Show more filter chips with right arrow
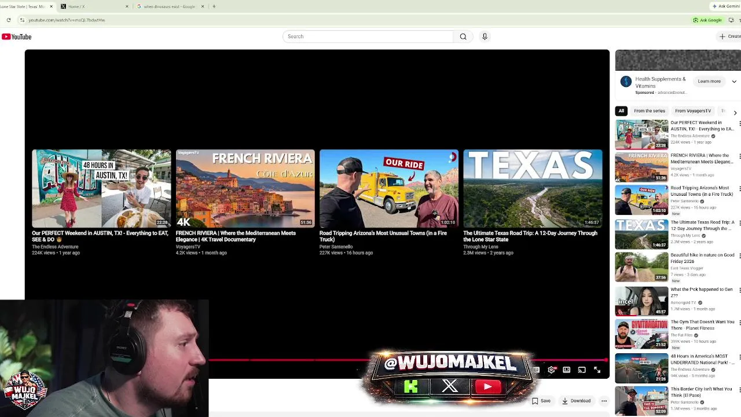This screenshot has width=741, height=417. coord(735,112)
